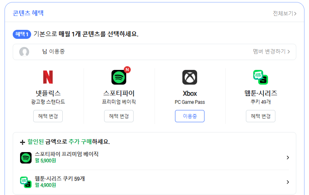Click the Netflix logo icon
The width and height of the screenshot is (309, 195).
(48, 77)
